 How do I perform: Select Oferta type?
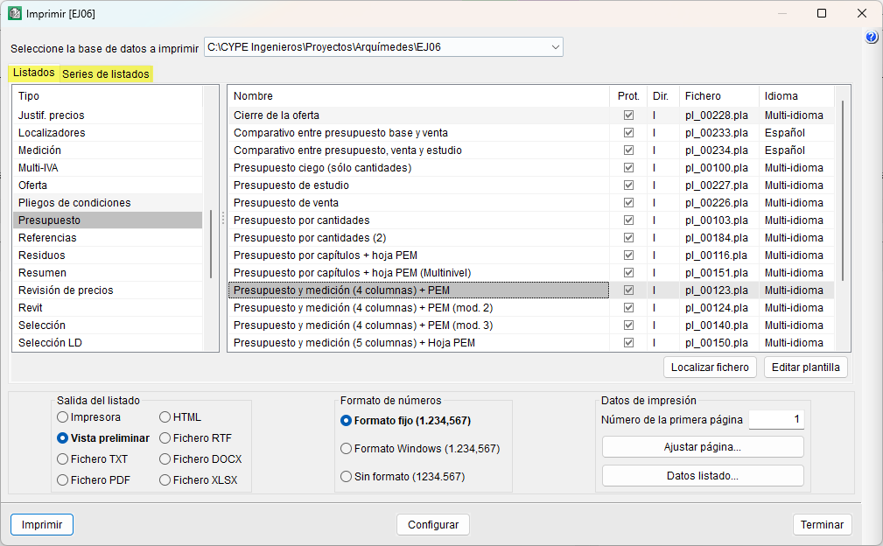point(107,185)
